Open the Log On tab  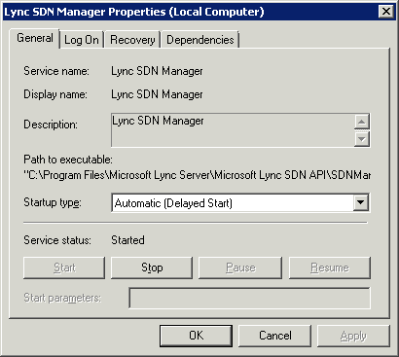[82, 40]
